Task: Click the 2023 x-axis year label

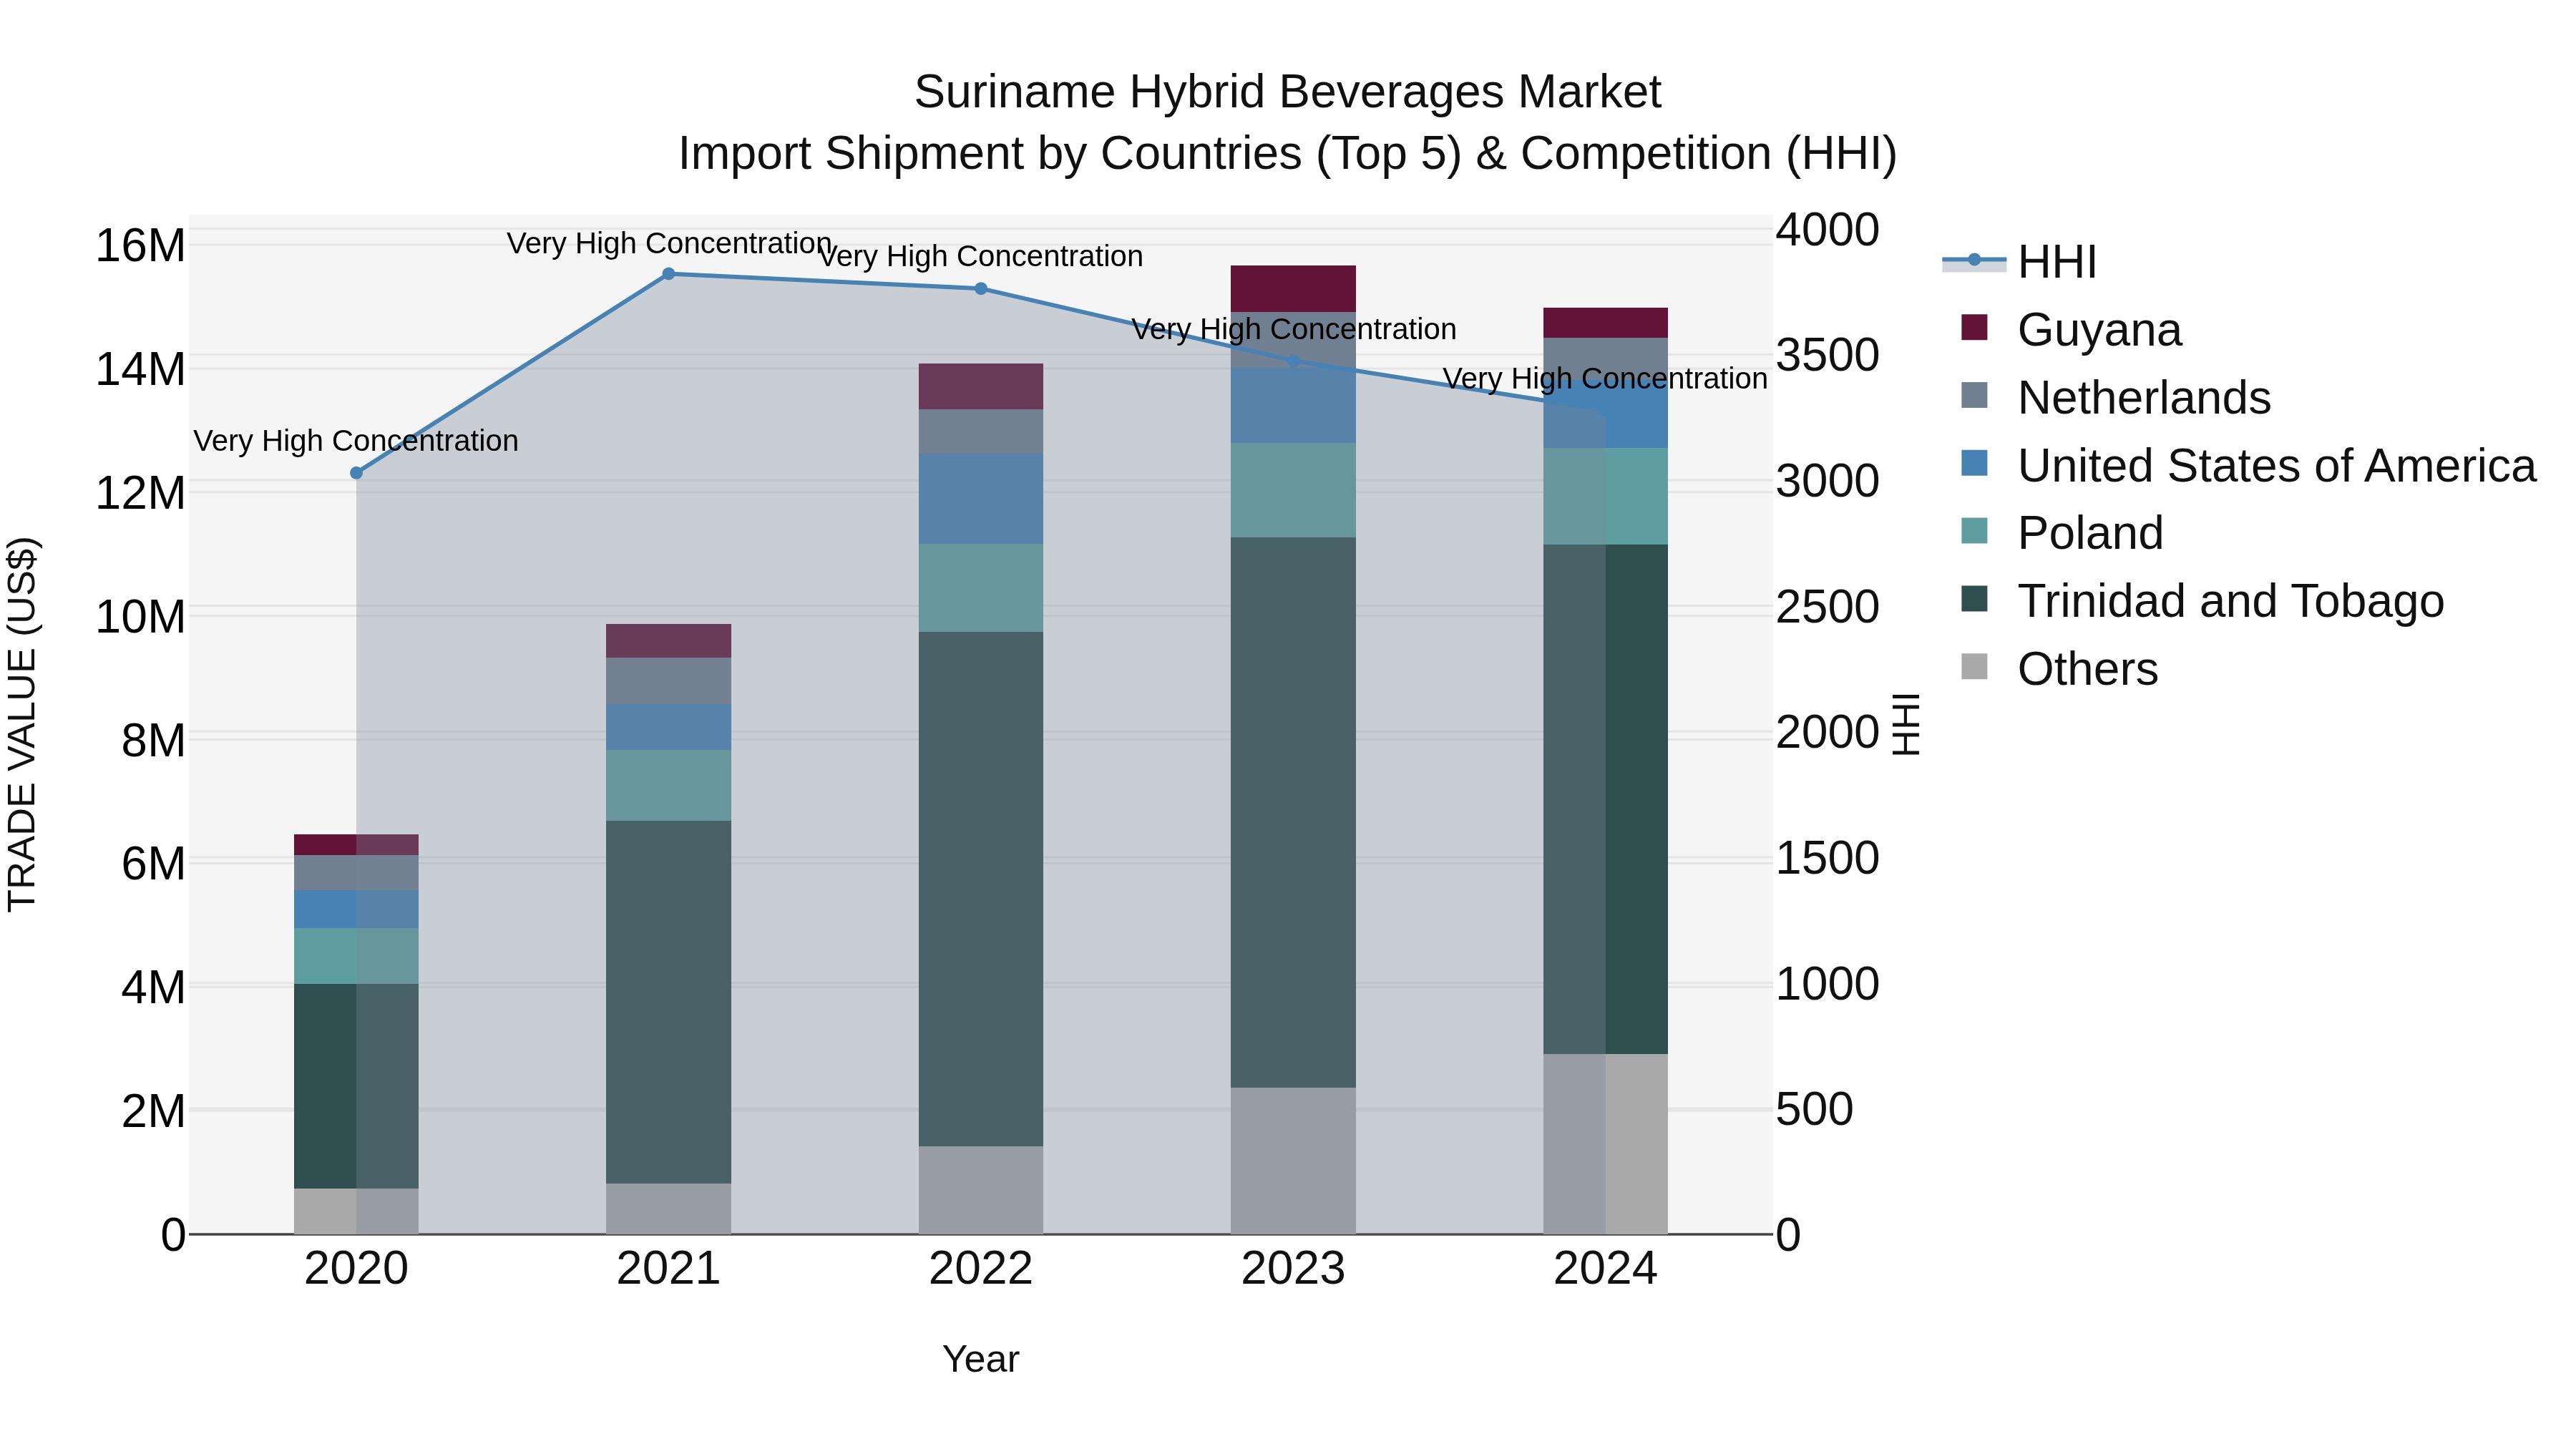Action: [x=1293, y=1269]
